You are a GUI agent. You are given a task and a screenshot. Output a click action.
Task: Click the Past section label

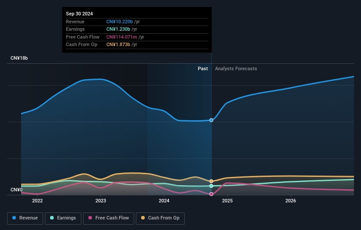pyautogui.click(x=203, y=69)
